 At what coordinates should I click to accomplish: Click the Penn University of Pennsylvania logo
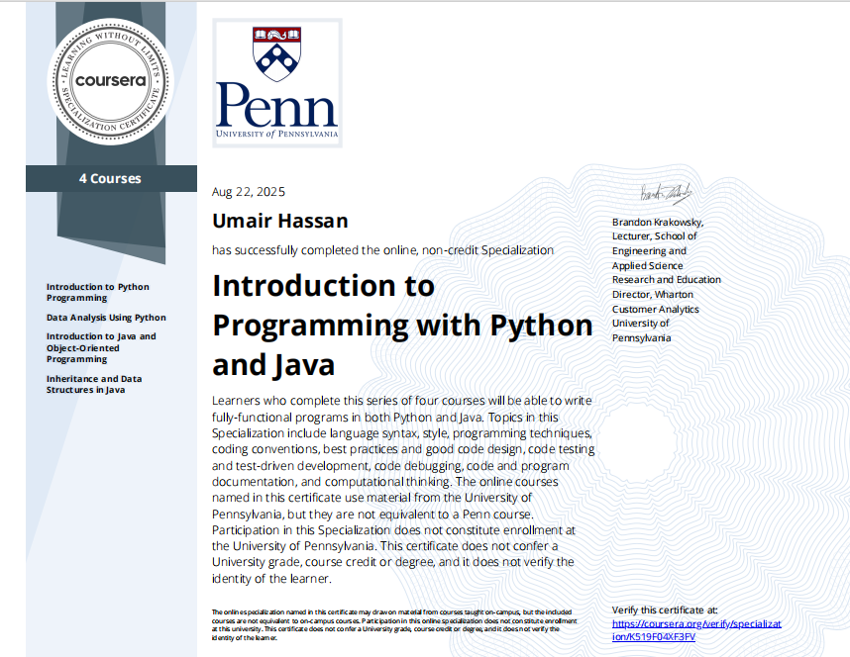point(277,83)
